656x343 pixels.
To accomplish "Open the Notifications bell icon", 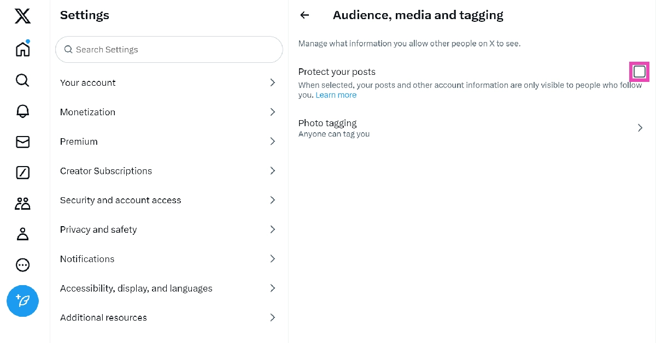I will 22,111.
